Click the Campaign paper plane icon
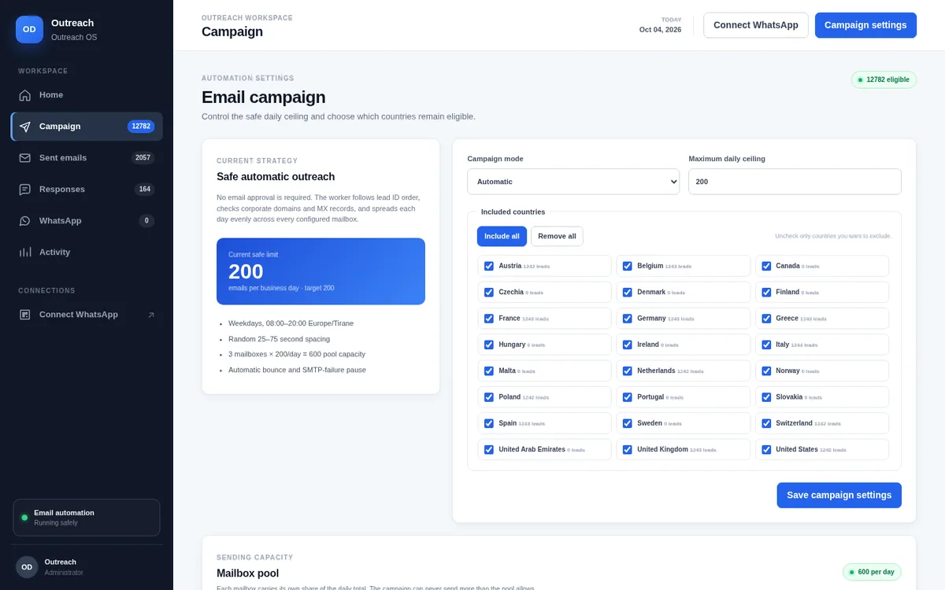Screen dimensions: 945x590 click(25, 127)
